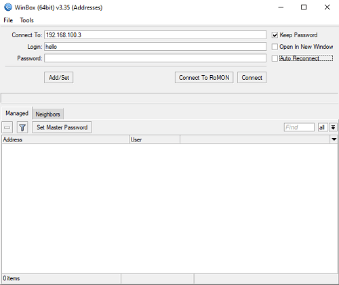Click into the Find search box
This screenshot has width=339, height=285.
pyautogui.click(x=299, y=127)
